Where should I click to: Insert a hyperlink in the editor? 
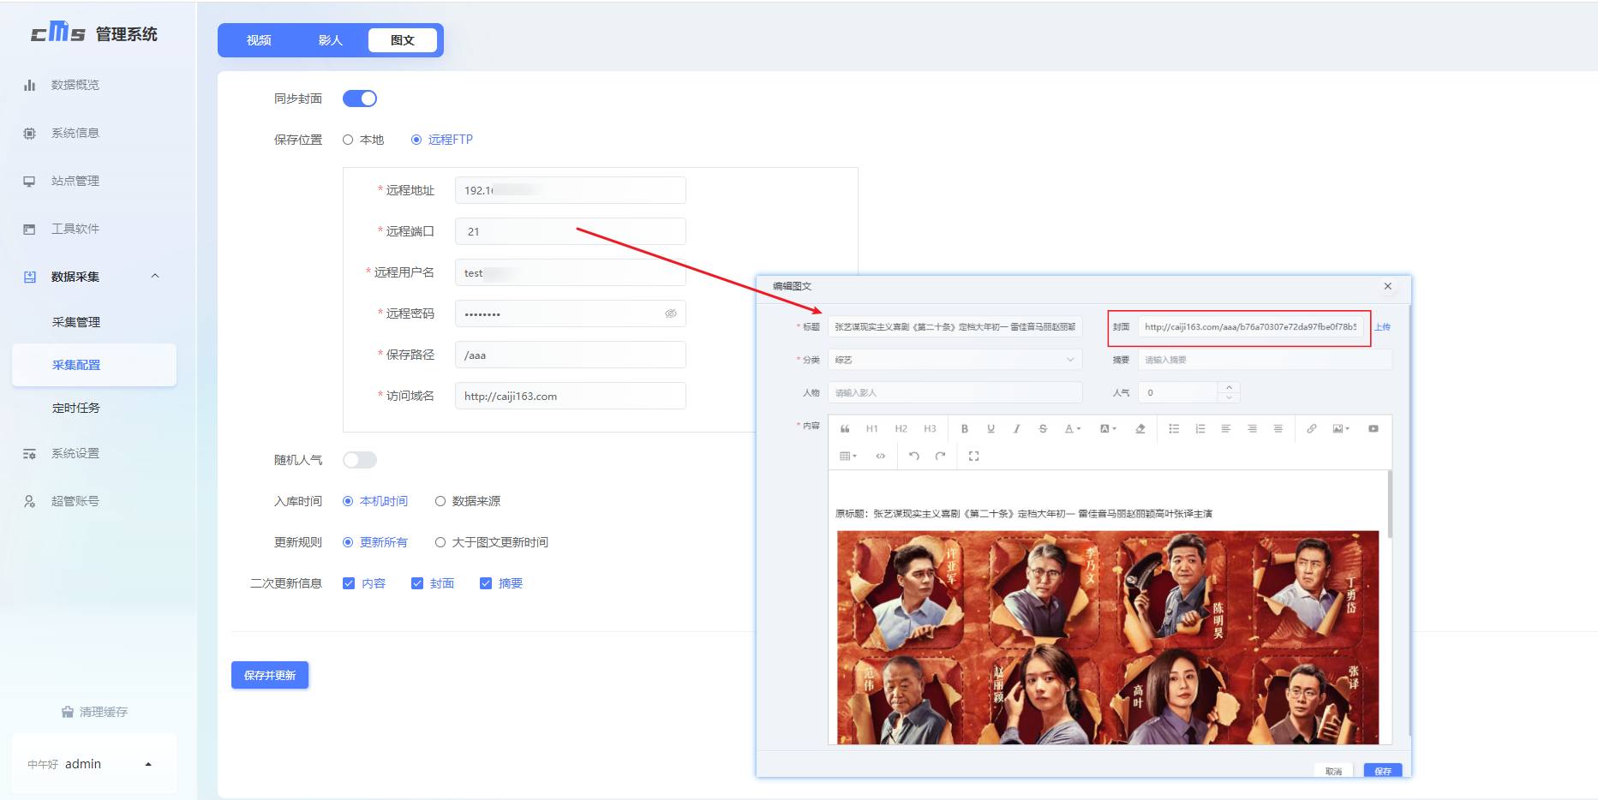pos(1312,429)
